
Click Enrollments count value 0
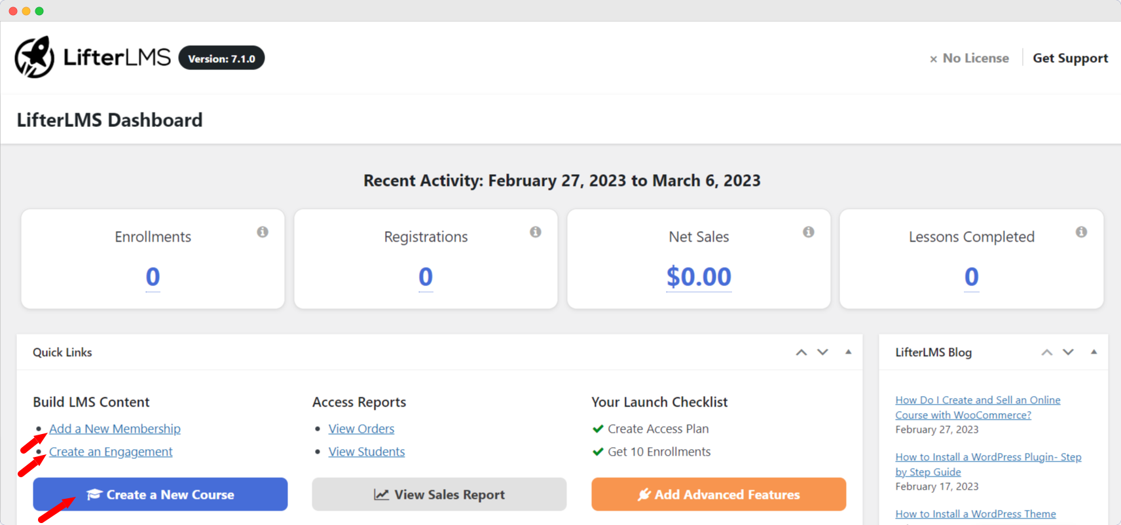coord(153,277)
